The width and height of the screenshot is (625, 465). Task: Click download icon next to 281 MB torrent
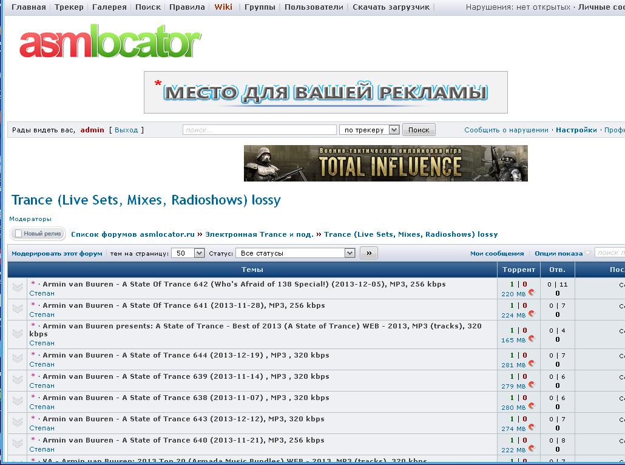pyautogui.click(x=532, y=364)
